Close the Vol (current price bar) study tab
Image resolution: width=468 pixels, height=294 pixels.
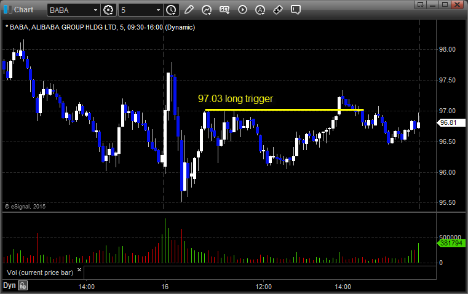pos(79,270)
